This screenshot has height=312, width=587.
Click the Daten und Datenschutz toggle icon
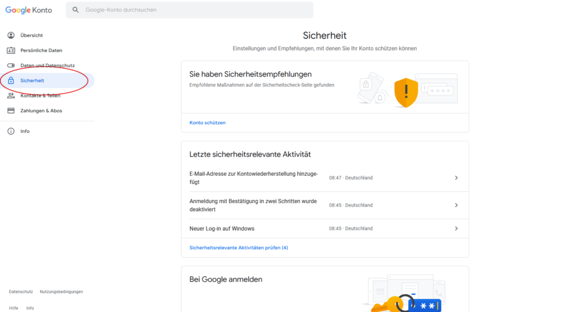(11, 65)
